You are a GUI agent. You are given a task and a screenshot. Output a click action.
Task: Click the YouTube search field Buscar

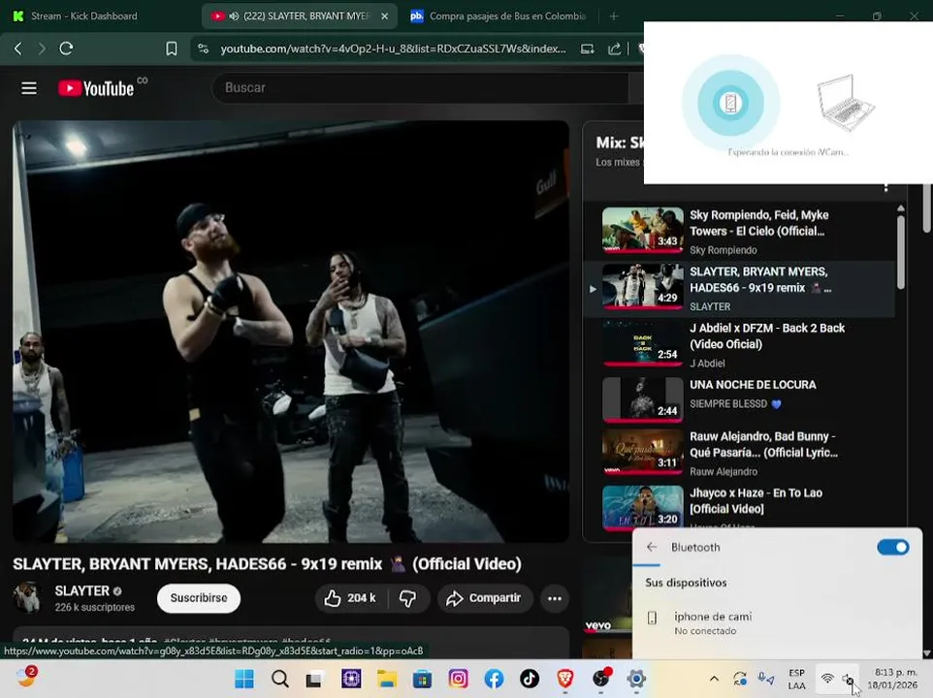click(420, 88)
